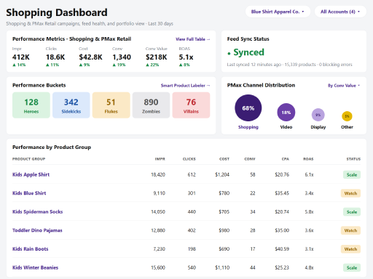Open the View Full Table link
The image size is (373, 279).
pyautogui.click(x=193, y=39)
